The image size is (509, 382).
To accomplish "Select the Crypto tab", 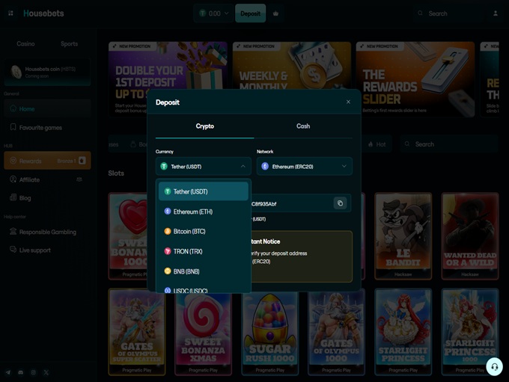I will (x=204, y=126).
